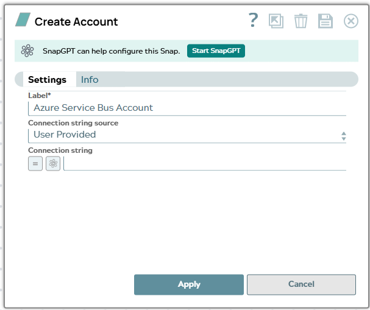Click 'SnapGPT can help configure this Snap.' text
370x310 pixels.
112,51
